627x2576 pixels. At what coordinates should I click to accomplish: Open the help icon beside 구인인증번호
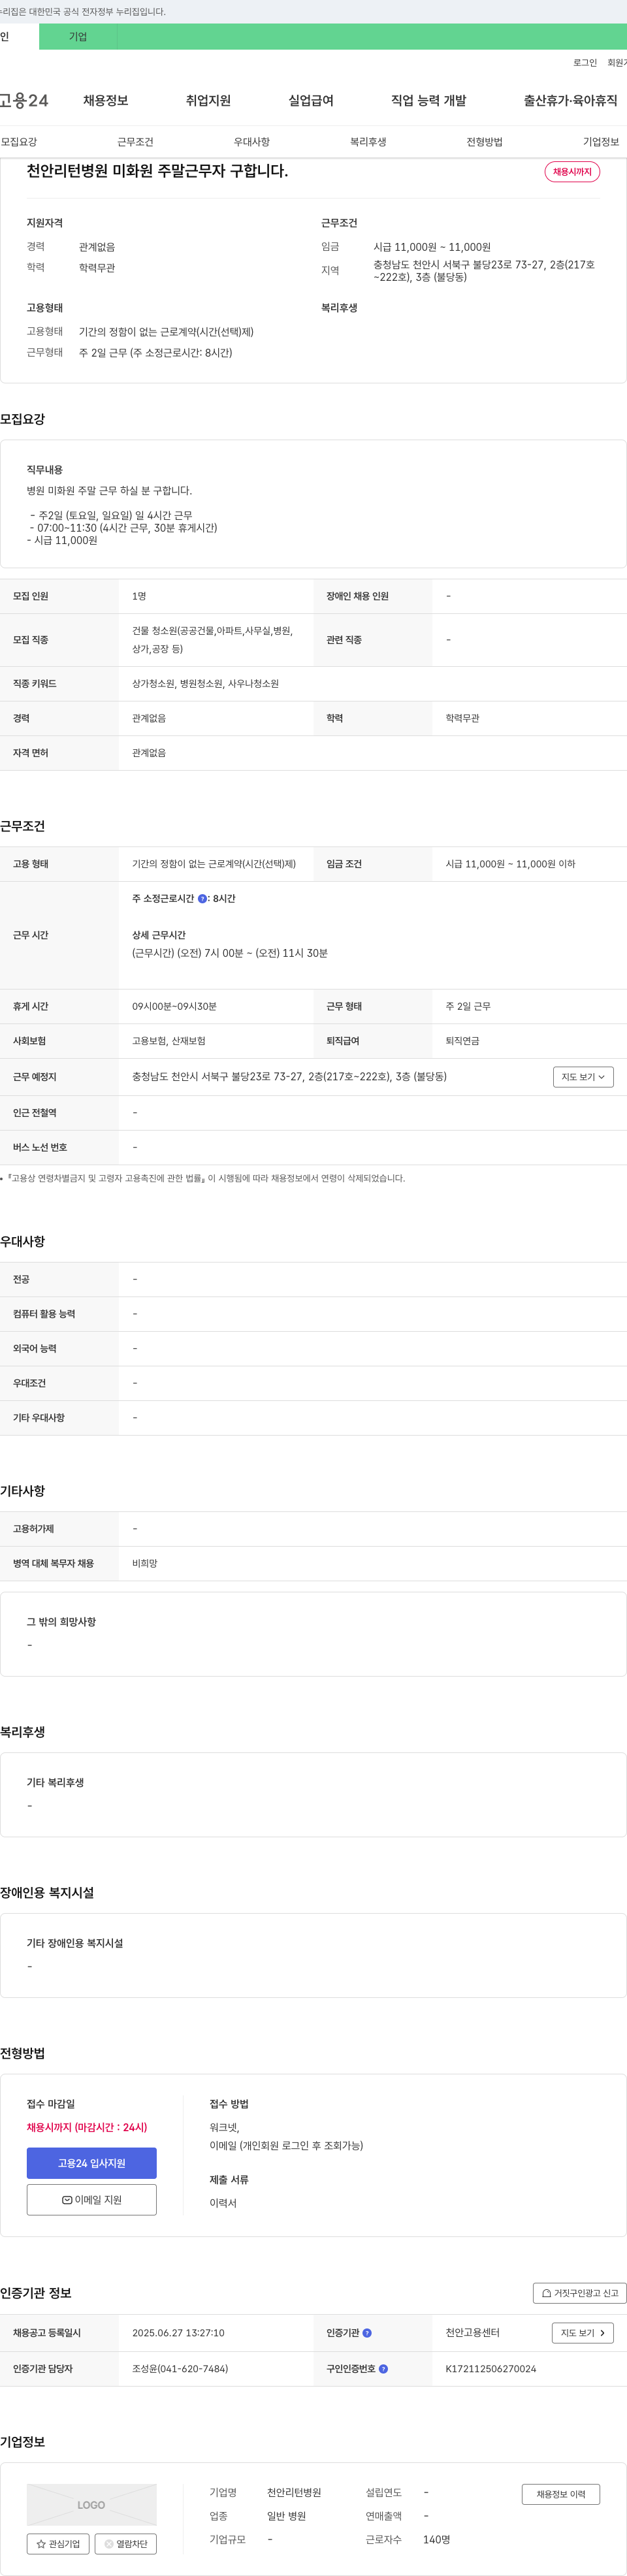point(383,2368)
